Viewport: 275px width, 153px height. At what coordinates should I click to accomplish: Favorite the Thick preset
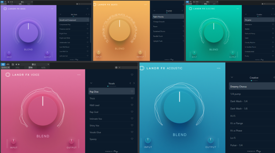(x=132, y=98)
